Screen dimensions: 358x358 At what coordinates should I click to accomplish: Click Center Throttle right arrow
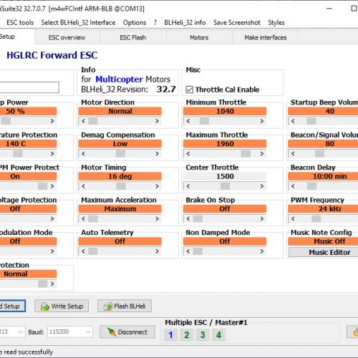262,186
